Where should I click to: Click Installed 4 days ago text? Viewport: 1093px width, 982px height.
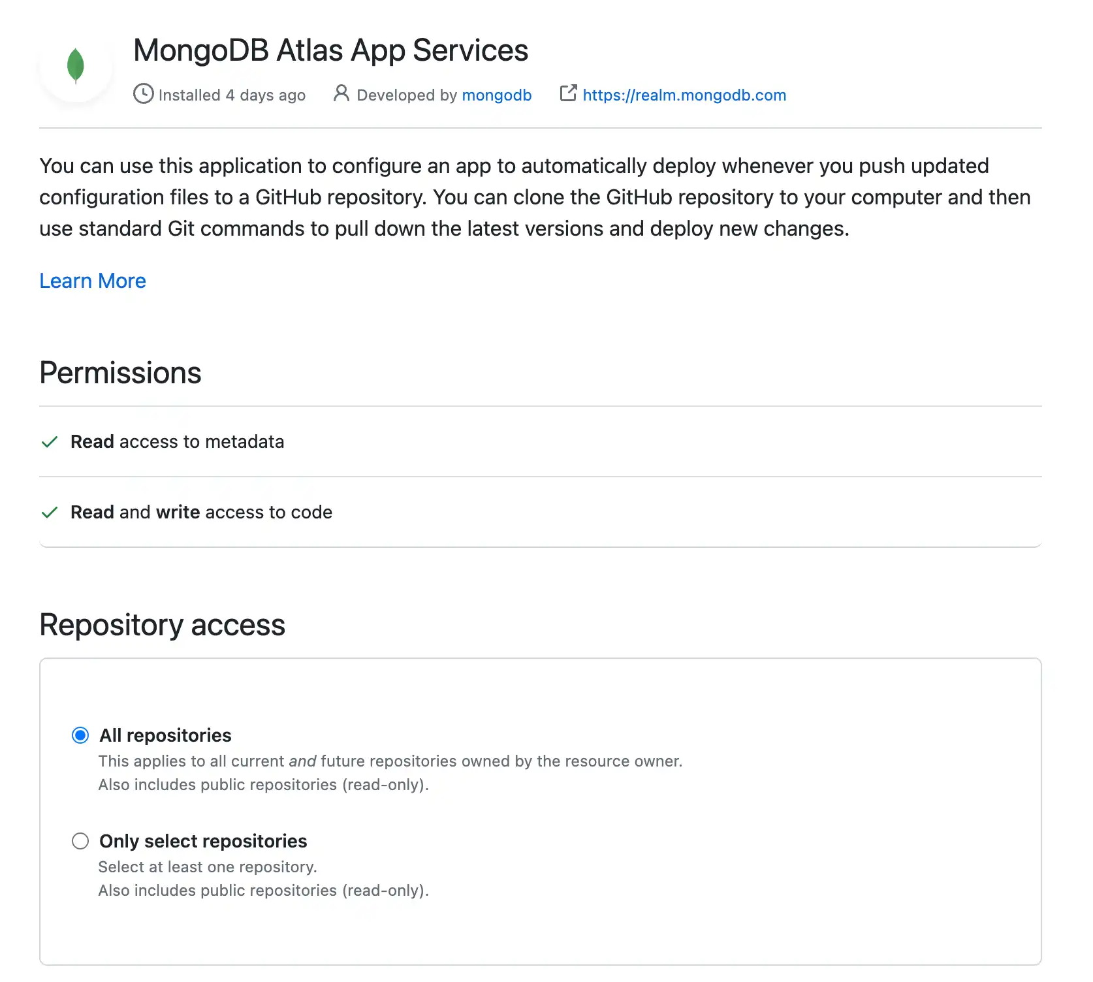click(x=232, y=95)
